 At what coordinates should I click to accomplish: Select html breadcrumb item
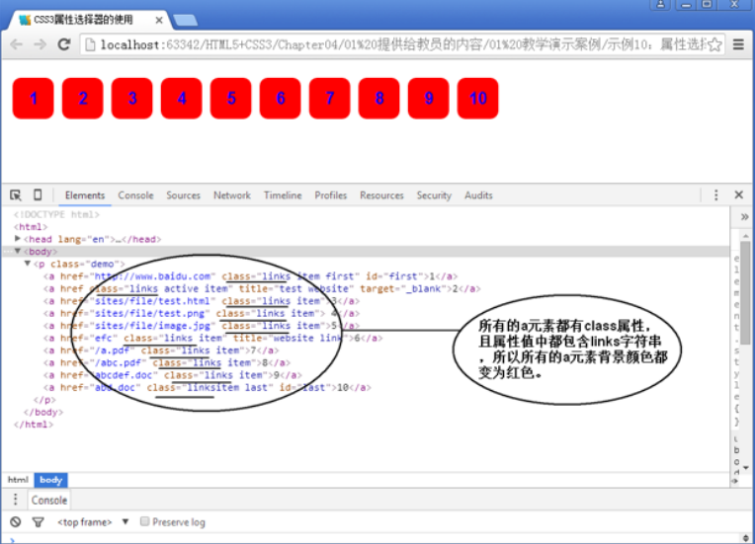tap(19, 480)
